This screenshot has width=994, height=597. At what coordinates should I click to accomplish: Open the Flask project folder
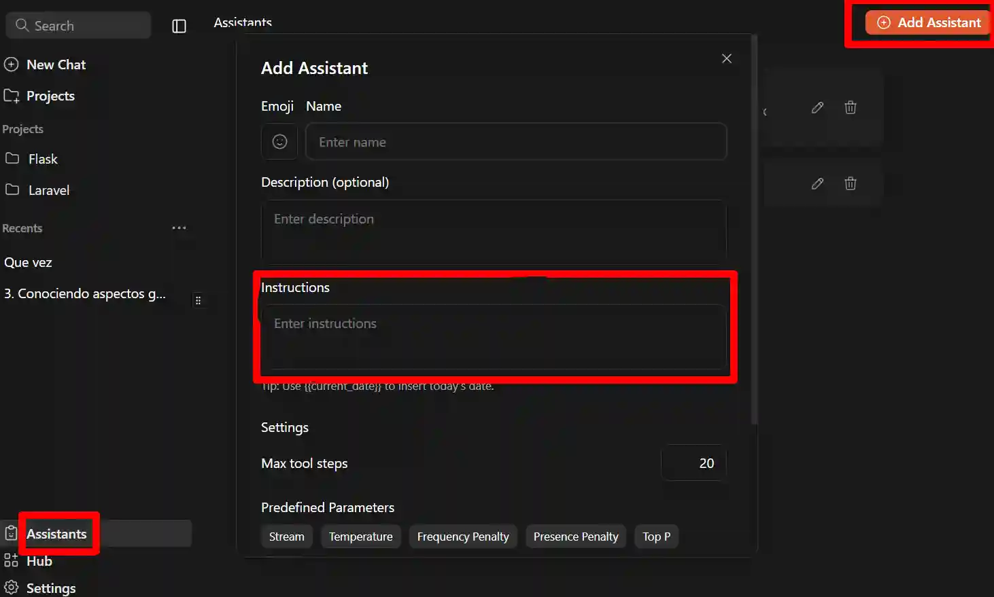pyautogui.click(x=42, y=159)
